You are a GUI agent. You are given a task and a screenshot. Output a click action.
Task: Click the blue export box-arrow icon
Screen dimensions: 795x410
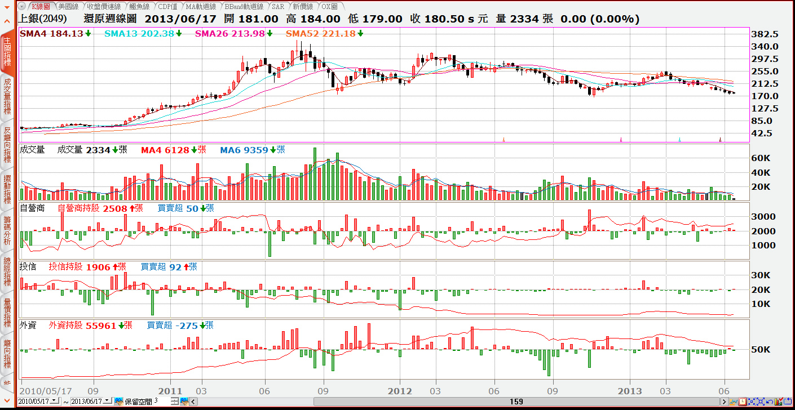click(x=788, y=402)
